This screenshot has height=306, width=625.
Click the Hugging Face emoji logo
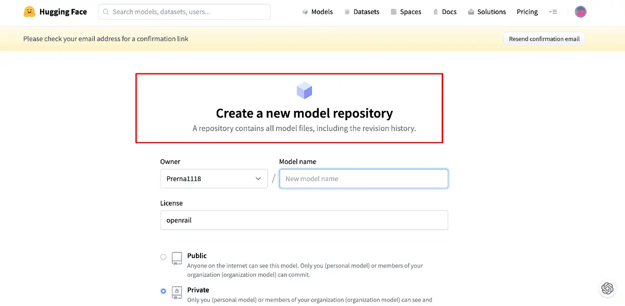(29, 11)
